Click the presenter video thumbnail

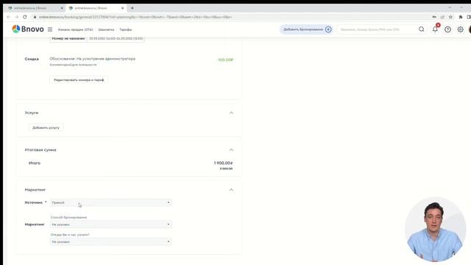pos(435,229)
